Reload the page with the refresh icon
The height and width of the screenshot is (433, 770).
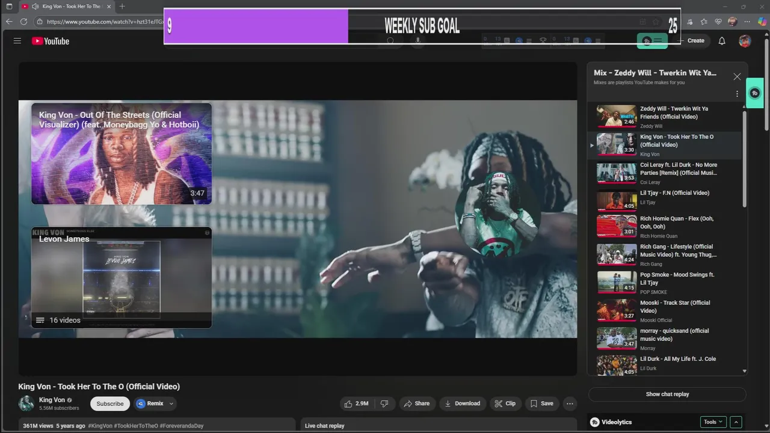[23, 22]
